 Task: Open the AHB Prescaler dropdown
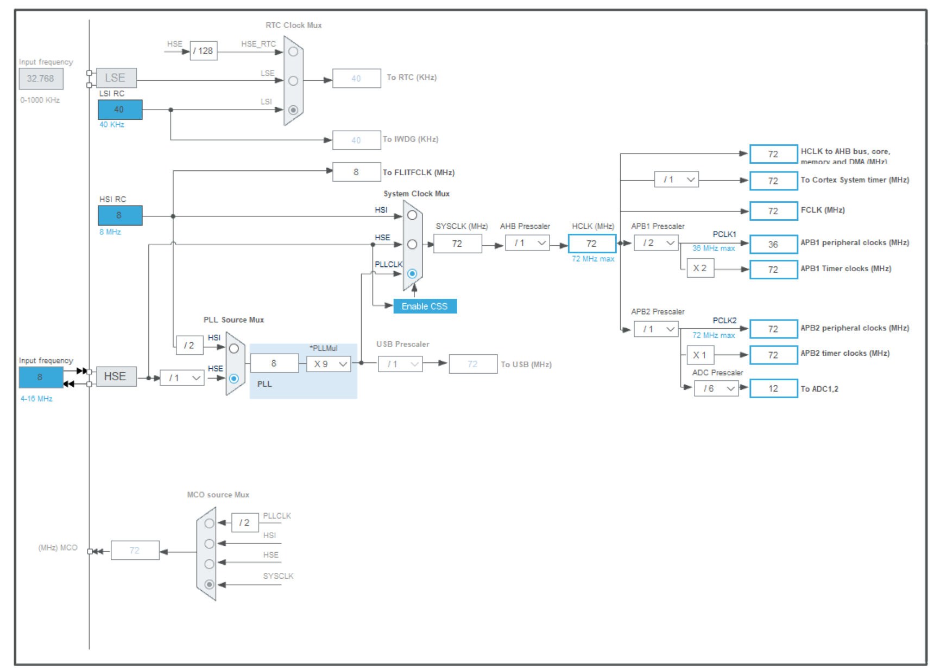(527, 243)
